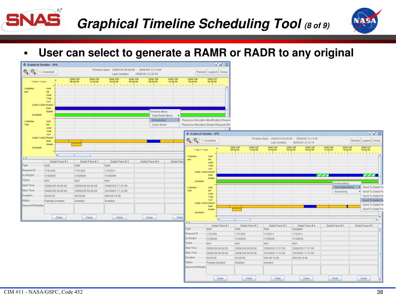Screen dimensions: 396x297
Task: Click Detail Pane # 4 header in right window
Action: coord(306,225)
